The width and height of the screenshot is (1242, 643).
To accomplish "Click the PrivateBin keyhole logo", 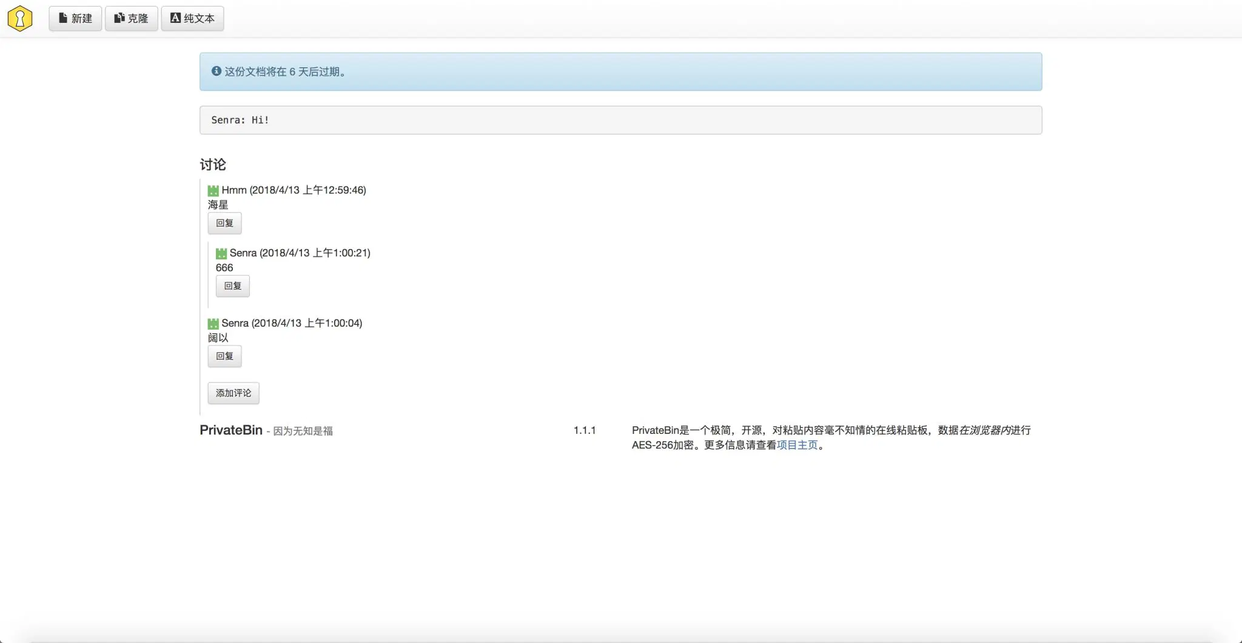I will (x=20, y=18).
